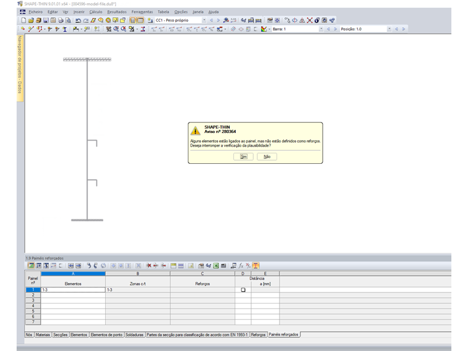Tick the checkbox in panel row 1 column D

point(243,290)
